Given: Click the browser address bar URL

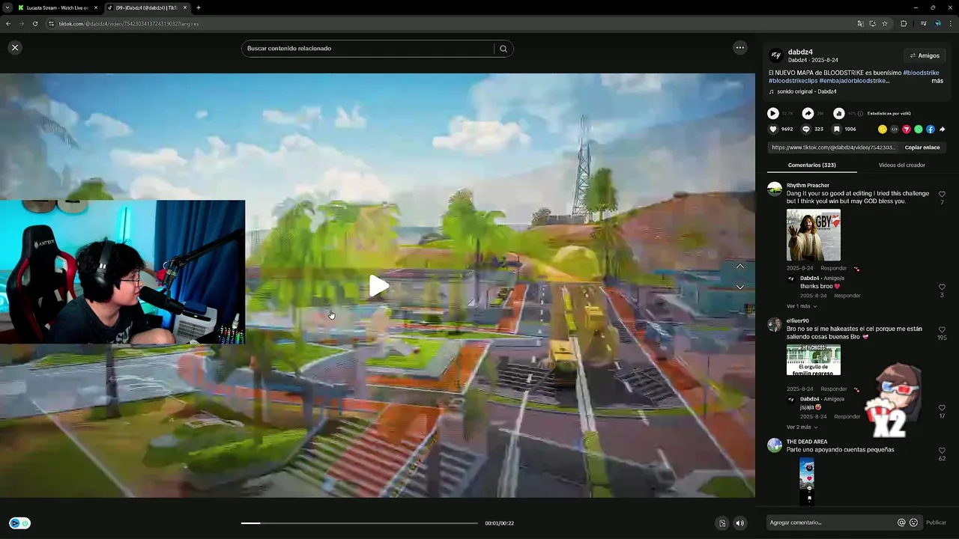Looking at the screenshot, I should (x=129, y=24).
